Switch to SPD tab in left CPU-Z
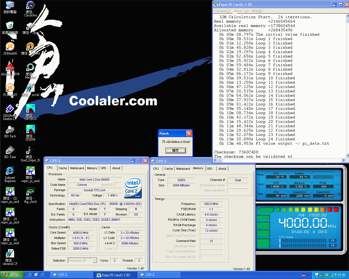 [x=103, y=168]
